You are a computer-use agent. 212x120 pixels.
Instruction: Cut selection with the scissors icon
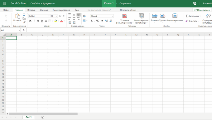[x=24, y=15]
